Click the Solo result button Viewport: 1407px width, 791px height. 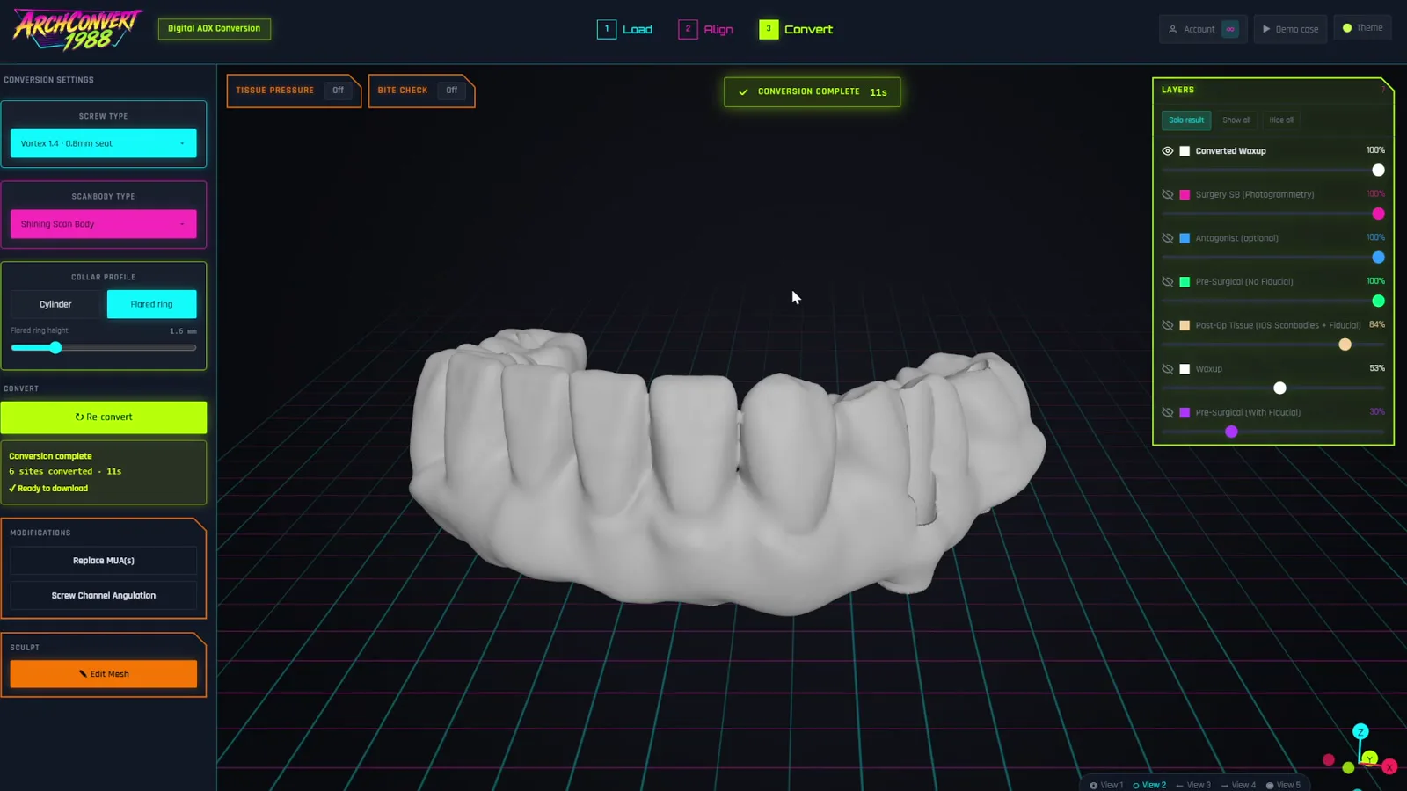[x=1186, y=120]
